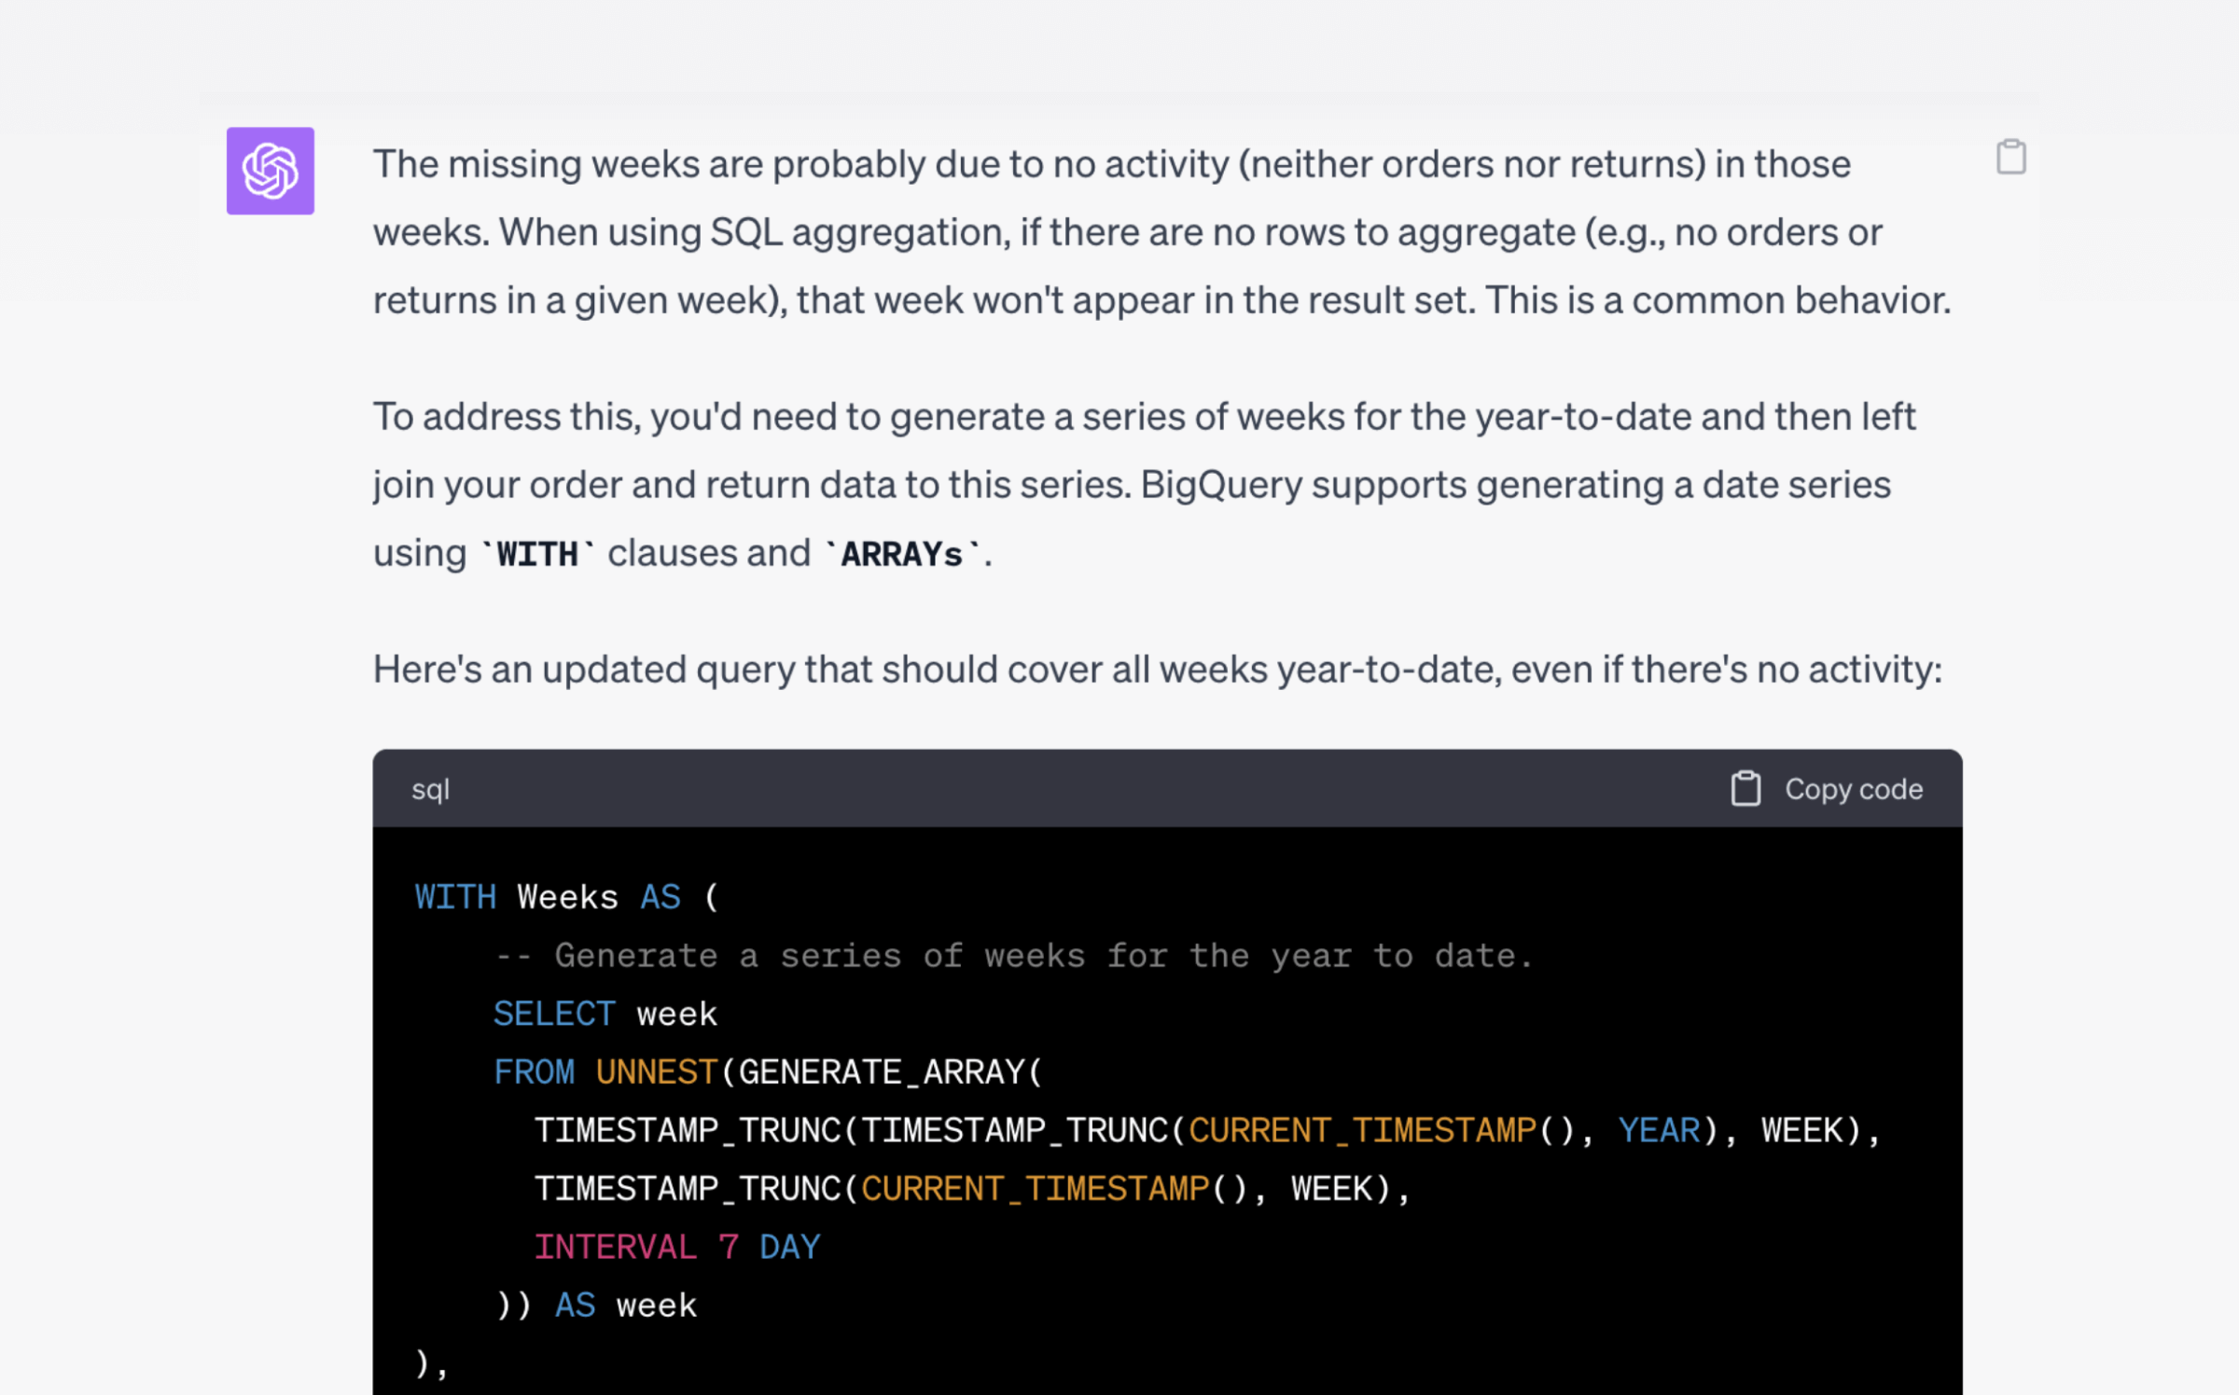The image size is (2239, 1395).
Task: Click the paragraph starting 'The missing weeks'
Action: [x=1162, y=232]
